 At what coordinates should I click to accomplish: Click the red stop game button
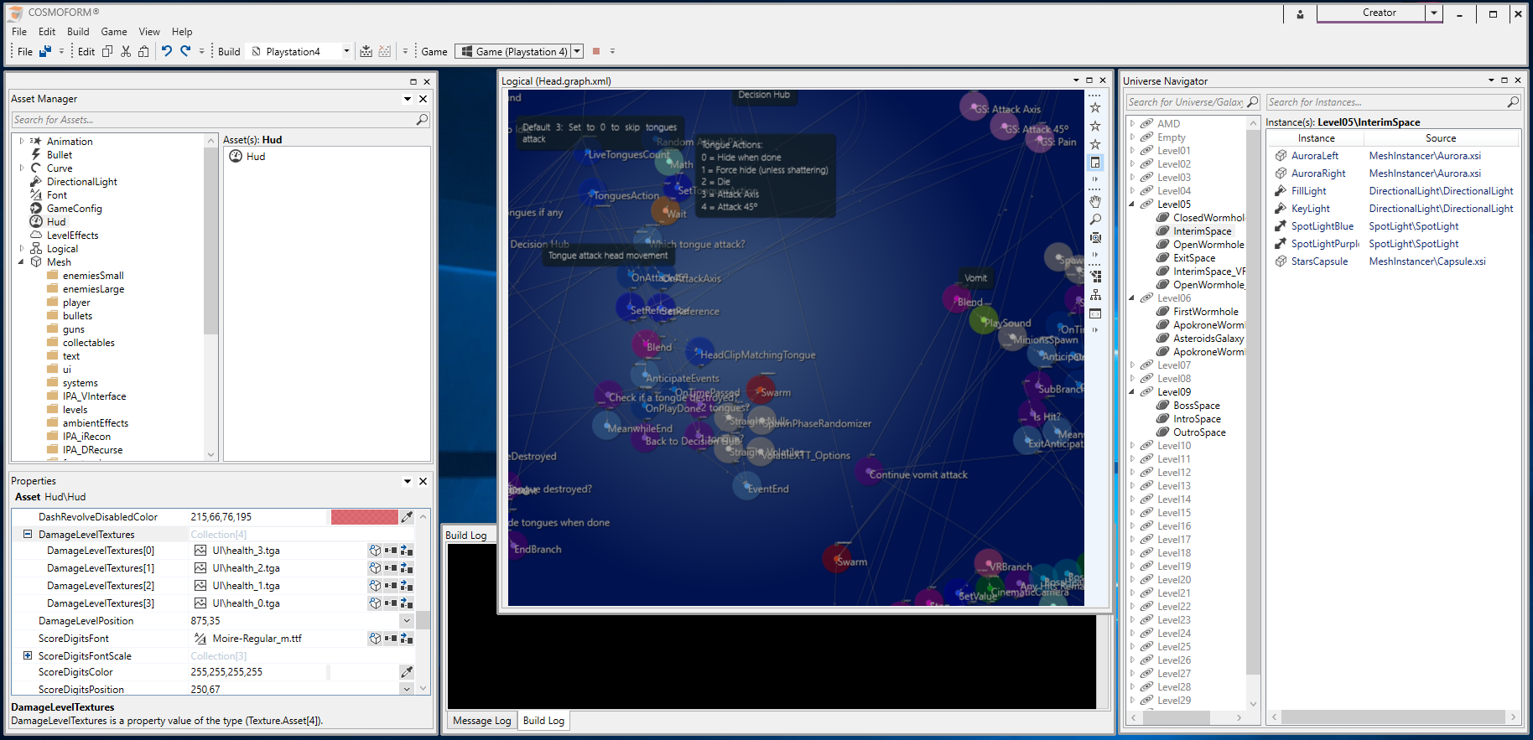[596, 51]
